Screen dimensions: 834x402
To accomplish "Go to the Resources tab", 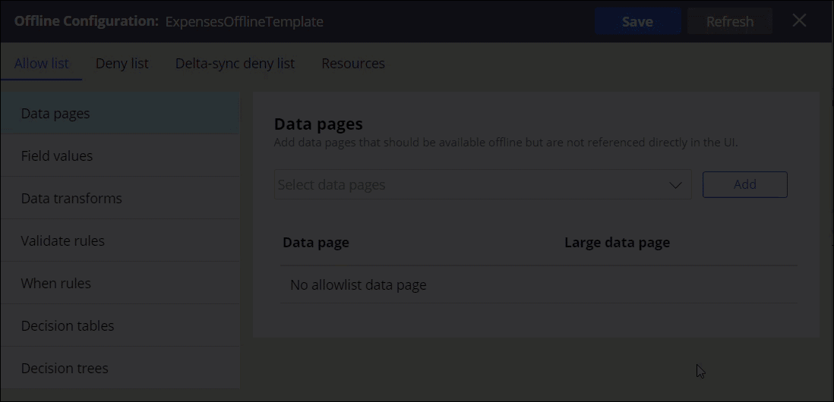I will click(x=353, y=64).
